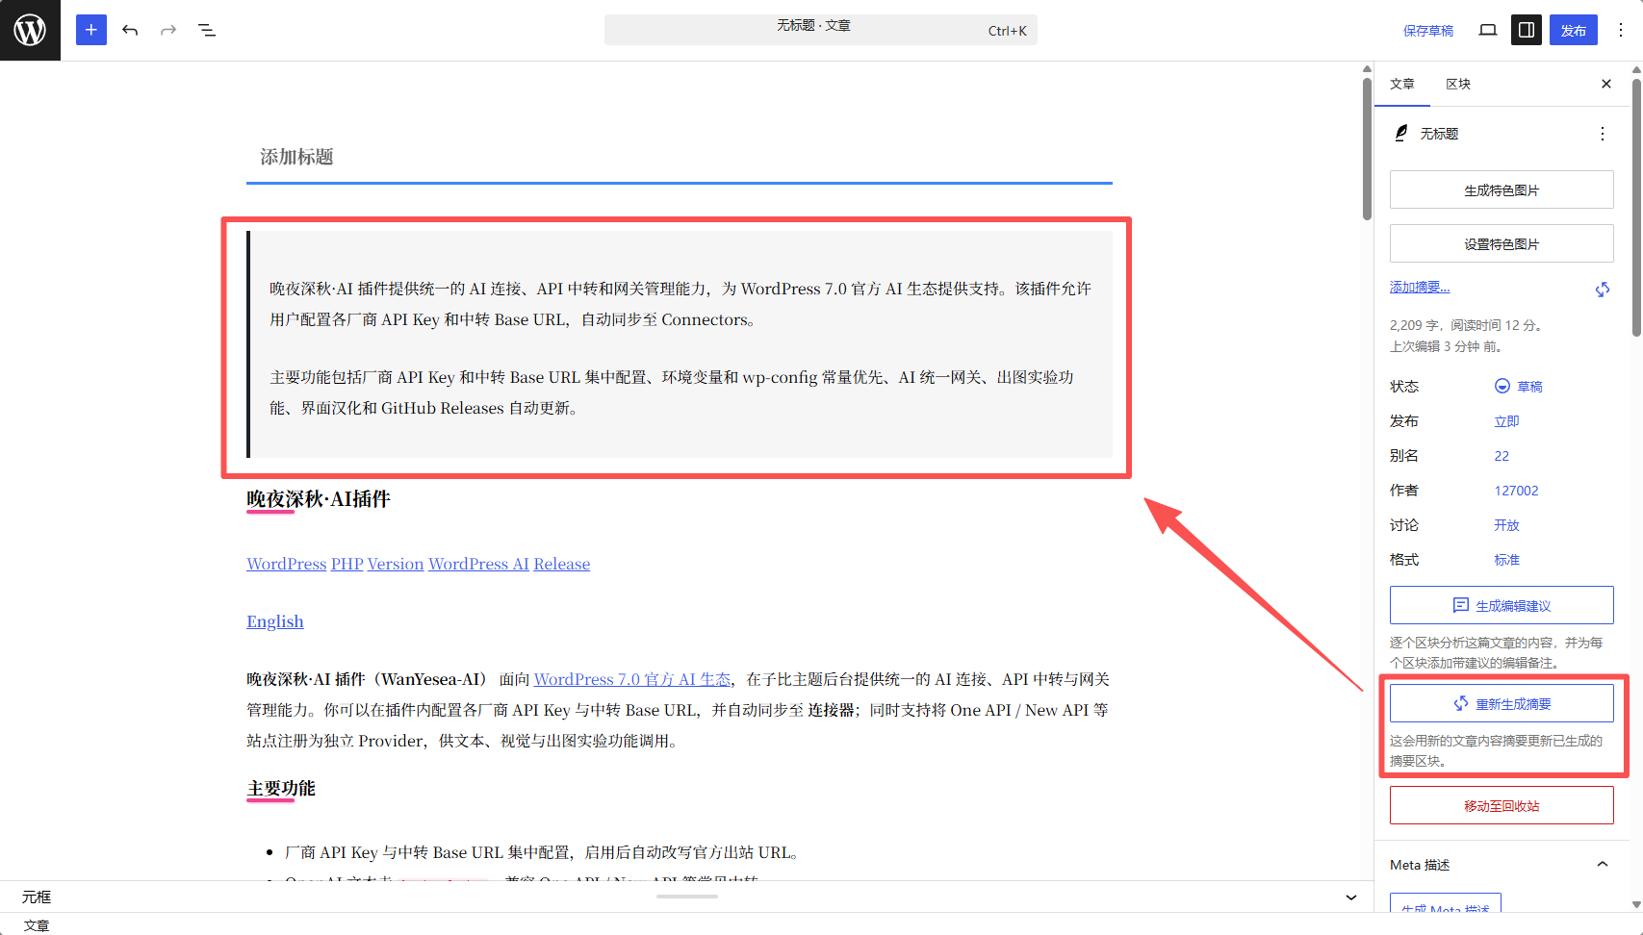Open the WordPress 7.0 官方 AI 生态 link
1643x935 pixels.
click(x=632, y=679)
